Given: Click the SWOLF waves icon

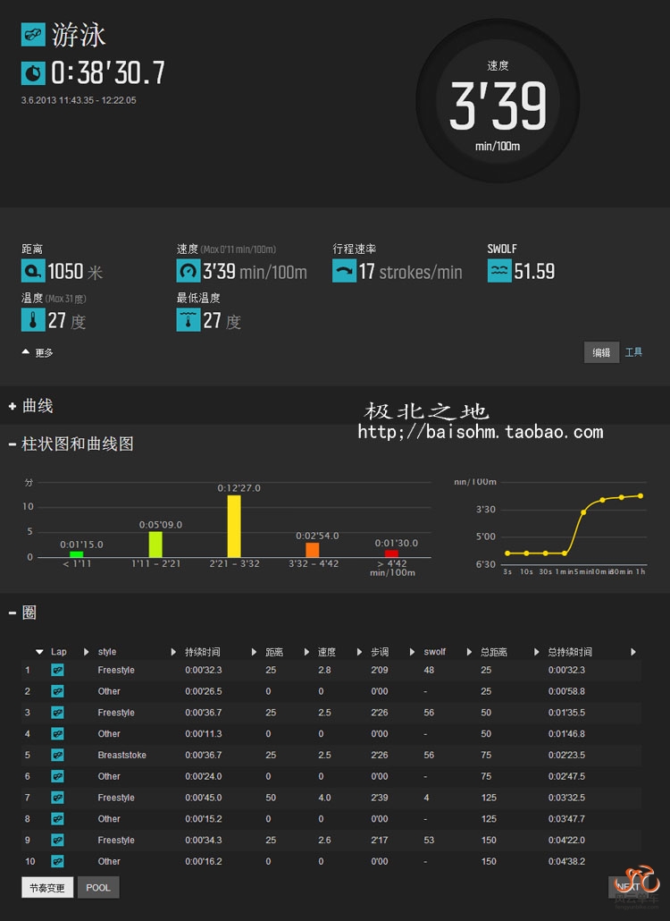Looking at the screenshot, I should (x=499, y=271).
